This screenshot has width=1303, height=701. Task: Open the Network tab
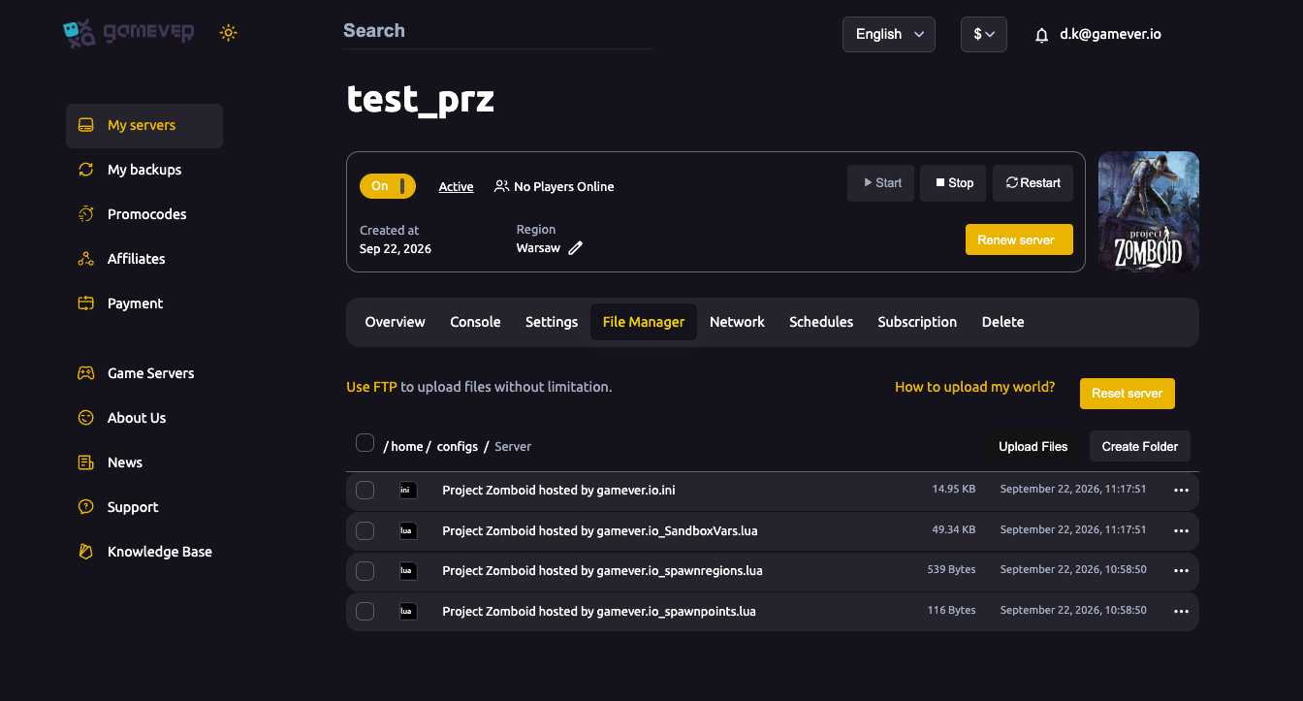point(737,322)
